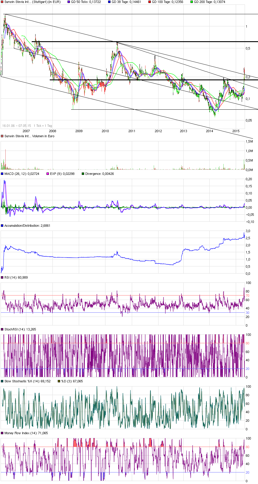Click the date range '16.01.06 – 07.05.15'
This screenshot has width=258, height=484.
[x=17, y=126]
